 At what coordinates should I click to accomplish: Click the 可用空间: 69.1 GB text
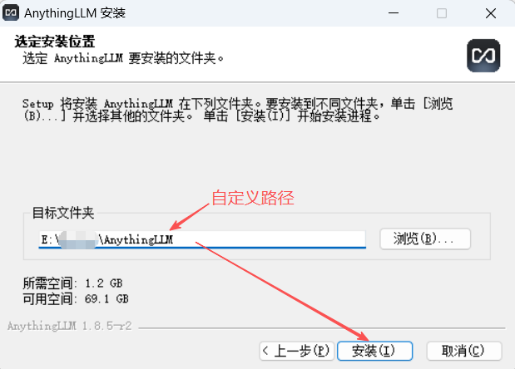point(76,299)
